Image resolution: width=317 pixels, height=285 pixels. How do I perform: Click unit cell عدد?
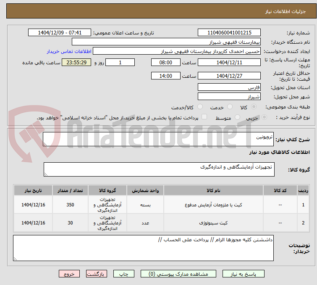coord(145,223)
